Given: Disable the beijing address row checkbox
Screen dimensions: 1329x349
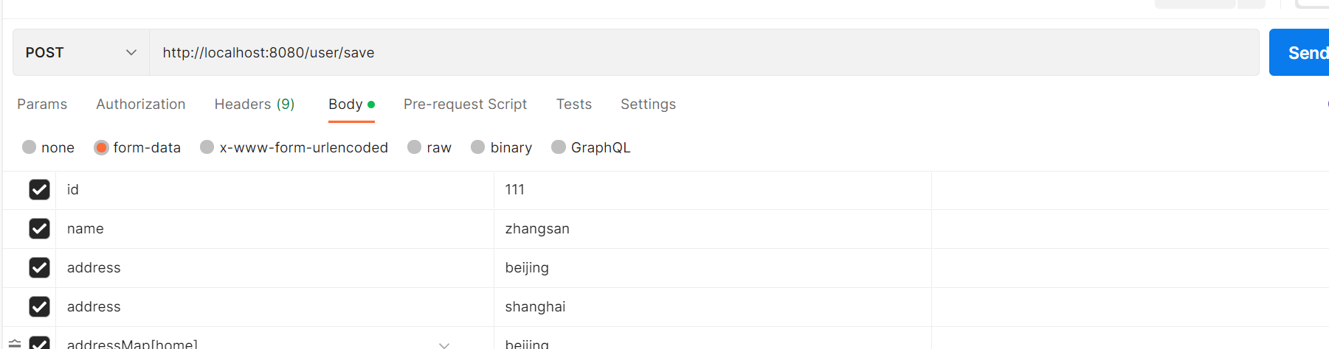Looking at the screenshot, I should [x=39, y=268].
